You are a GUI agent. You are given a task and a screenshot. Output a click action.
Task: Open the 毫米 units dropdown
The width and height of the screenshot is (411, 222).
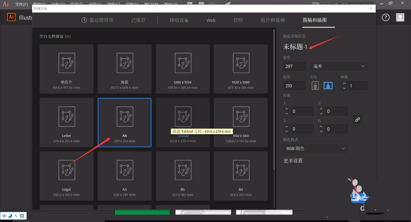338,66
